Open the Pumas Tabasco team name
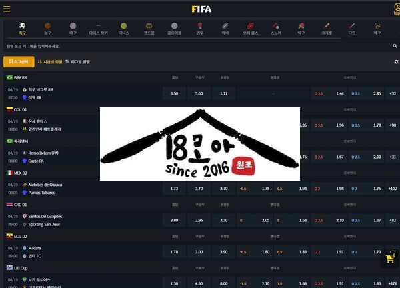The image size is (400, 288). point(42,193)
